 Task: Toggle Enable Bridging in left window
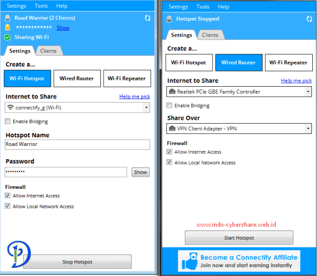tap(8, 122)
